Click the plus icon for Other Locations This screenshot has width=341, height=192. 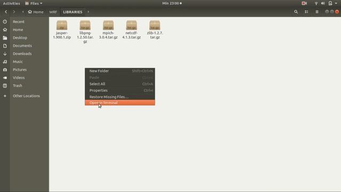point(5,96)
